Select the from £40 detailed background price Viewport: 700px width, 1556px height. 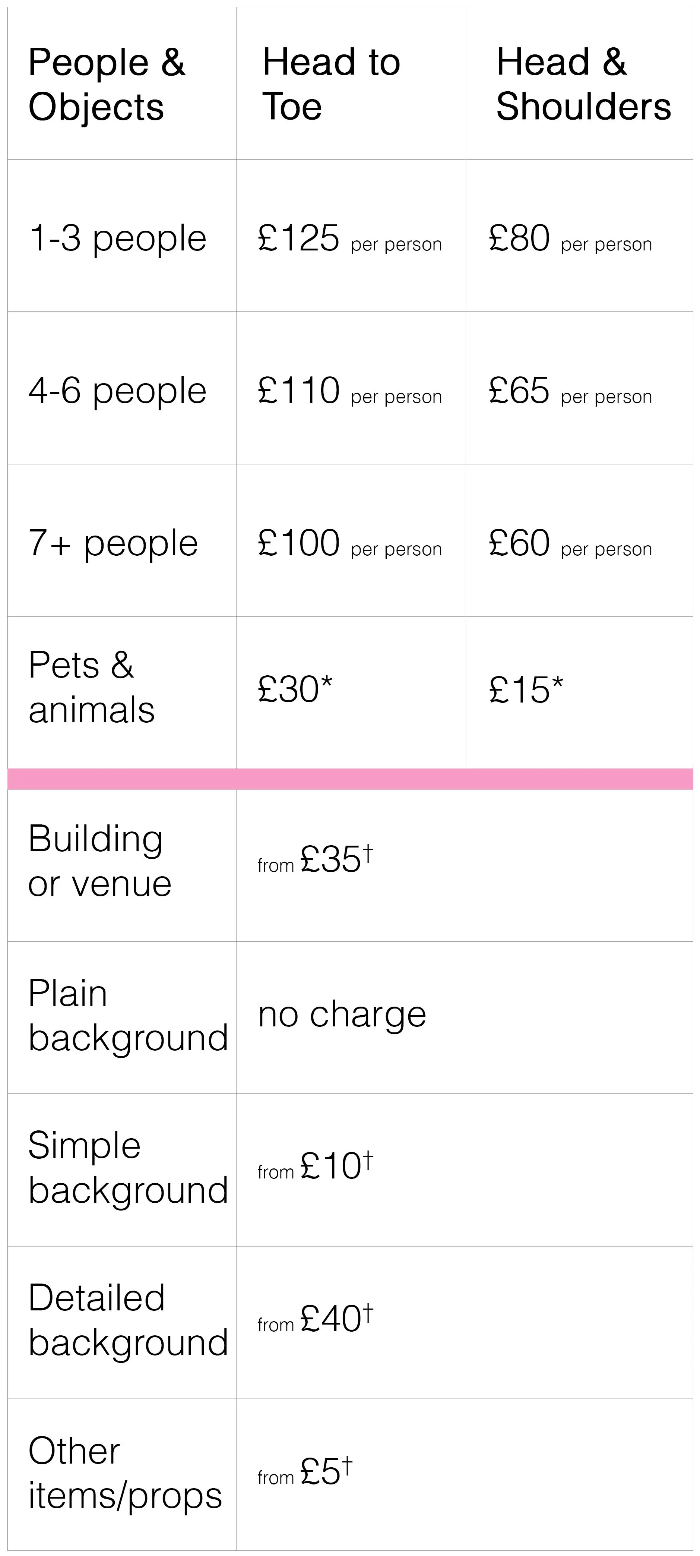pos(315,1319)
